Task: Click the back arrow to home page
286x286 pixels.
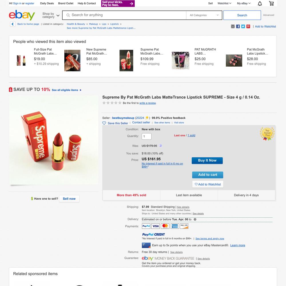Action: tap(13, 24)
